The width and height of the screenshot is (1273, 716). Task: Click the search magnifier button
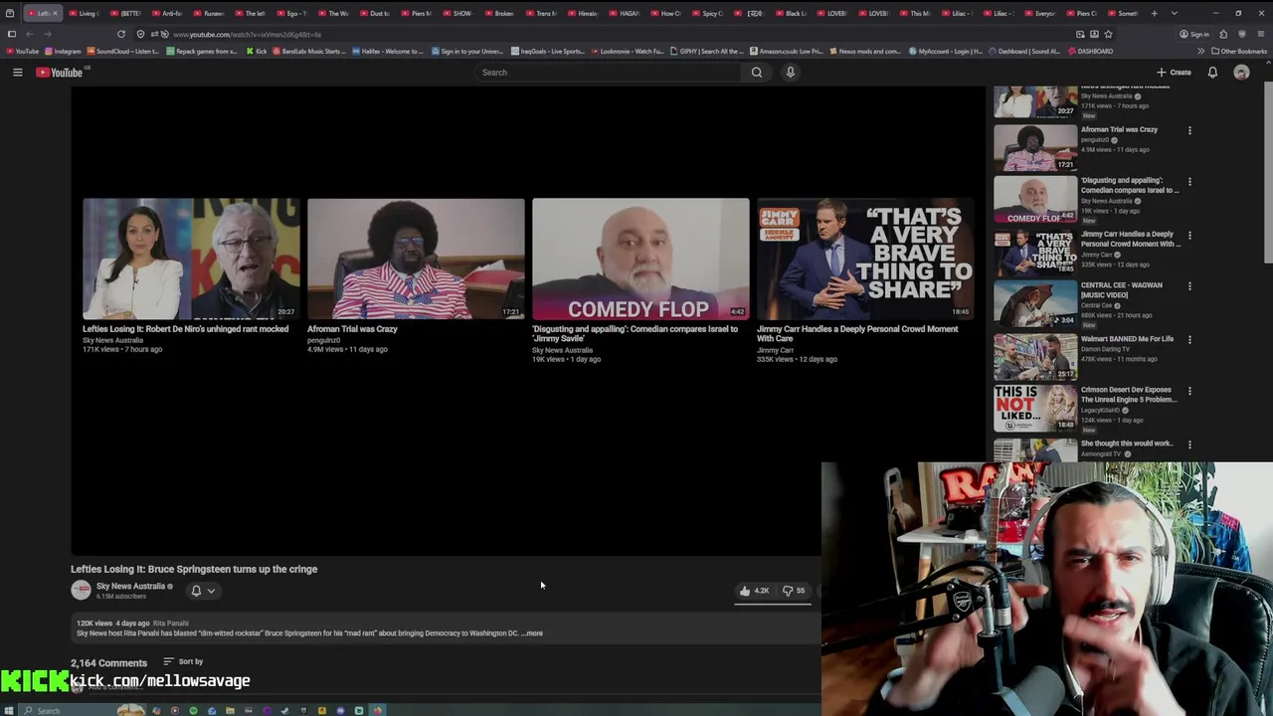coord(757,72)
